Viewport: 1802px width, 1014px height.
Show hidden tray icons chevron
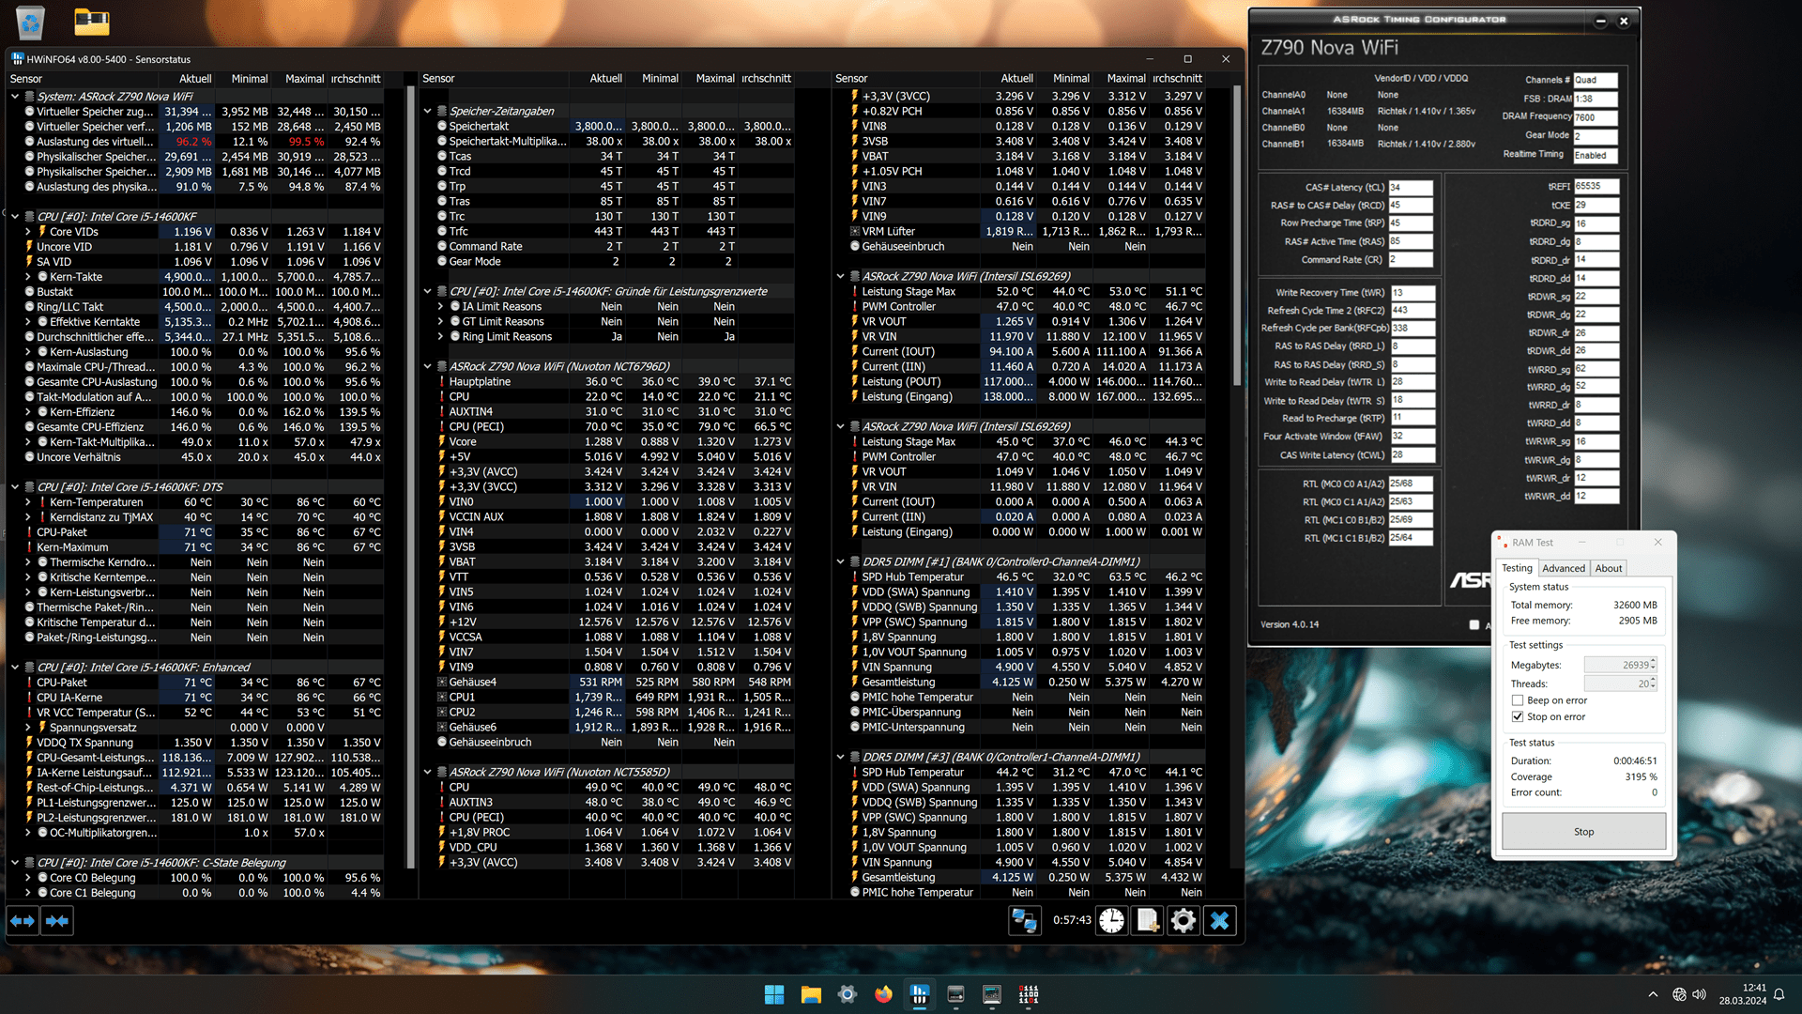(1653, 994)
